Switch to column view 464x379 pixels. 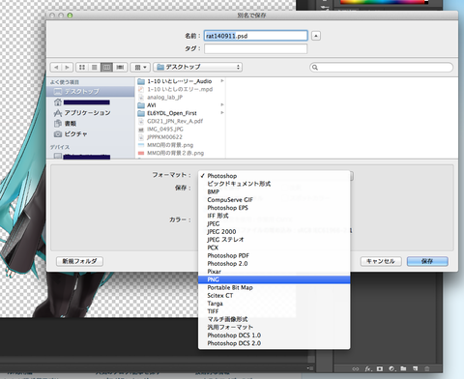[x=106, y=67]
